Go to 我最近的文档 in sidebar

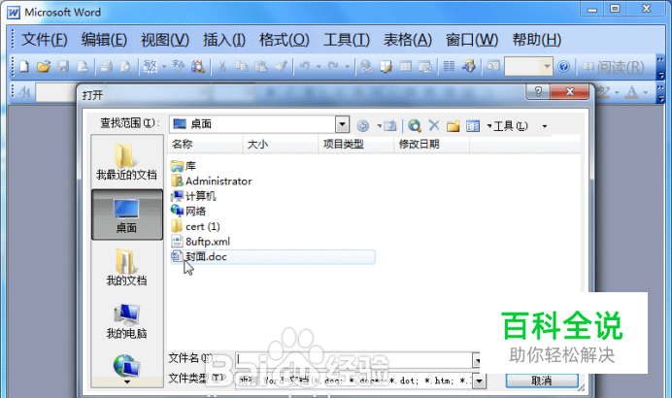(x=127, y=162)
